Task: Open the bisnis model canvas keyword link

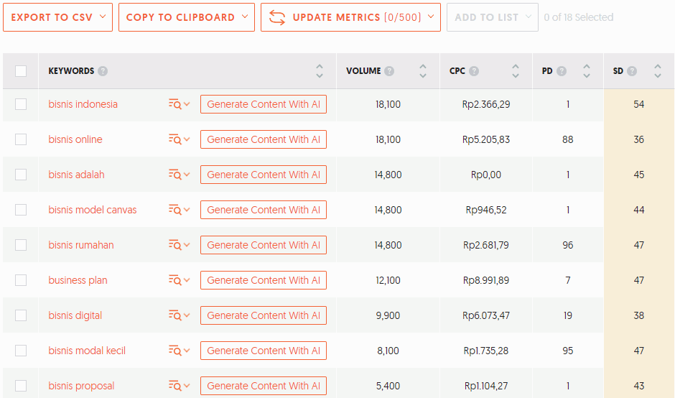Action: click(93, 210)
